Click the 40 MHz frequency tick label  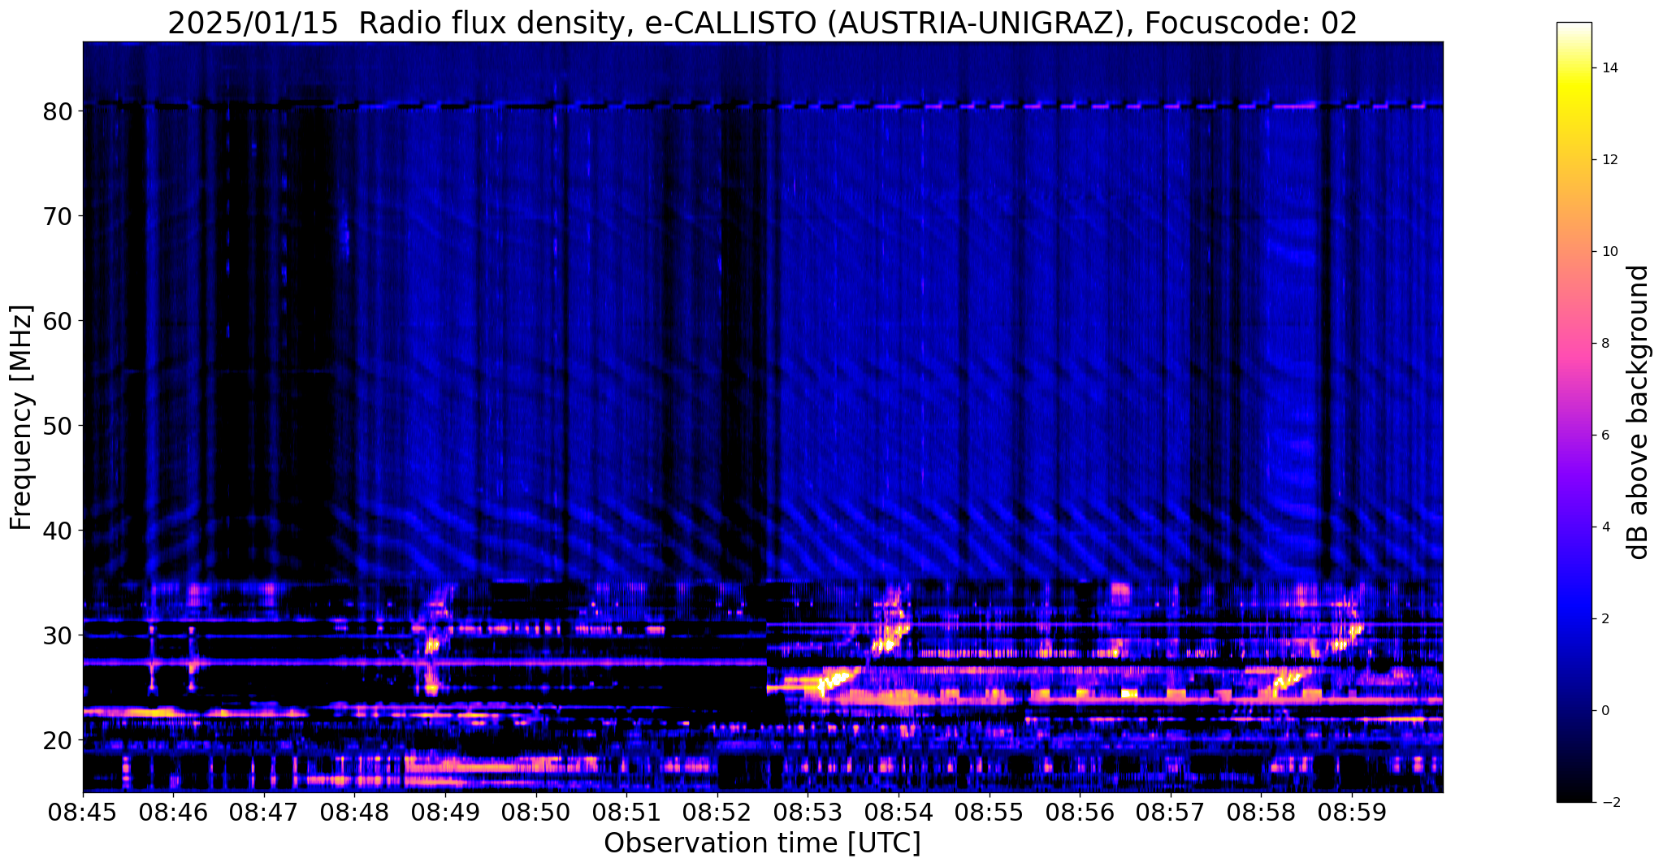[x=57, y=531]
